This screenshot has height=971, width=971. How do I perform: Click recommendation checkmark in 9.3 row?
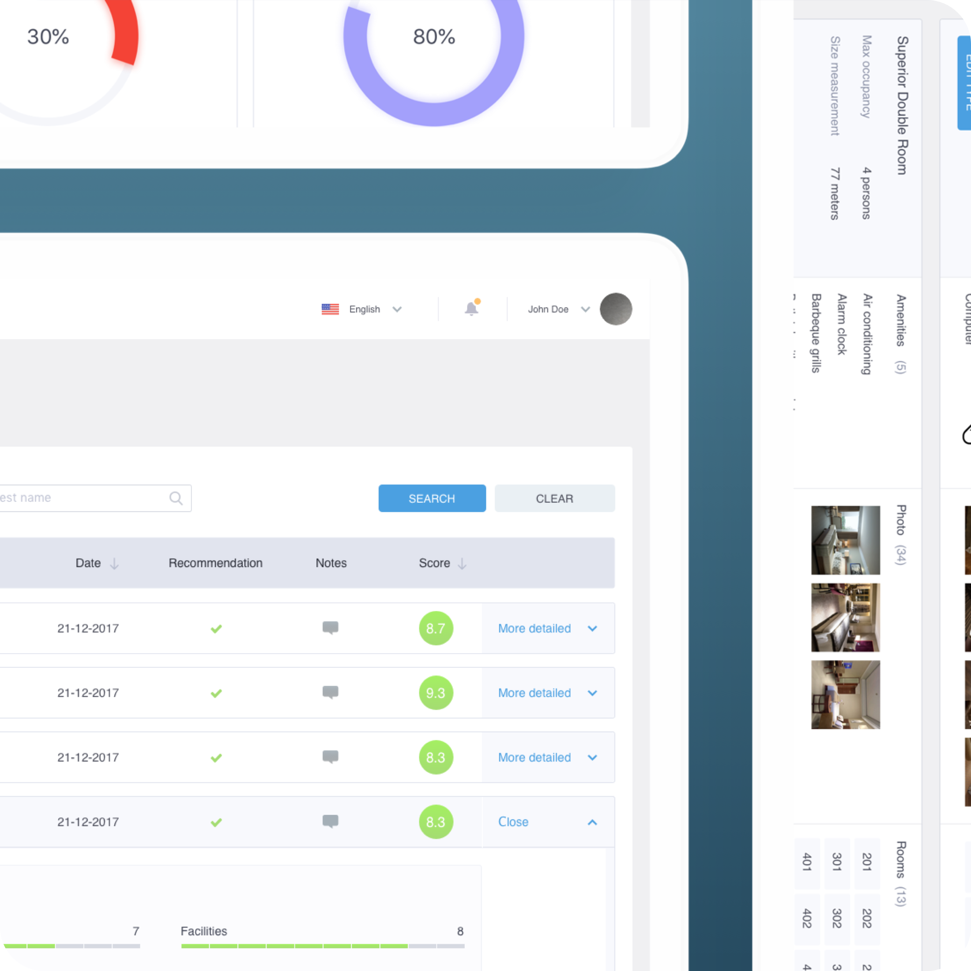[216, 693]
